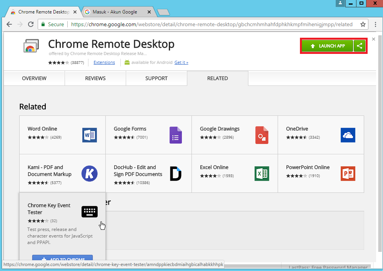
Task: Switch to the Reviews tab
Action: [x=95, y=78]
